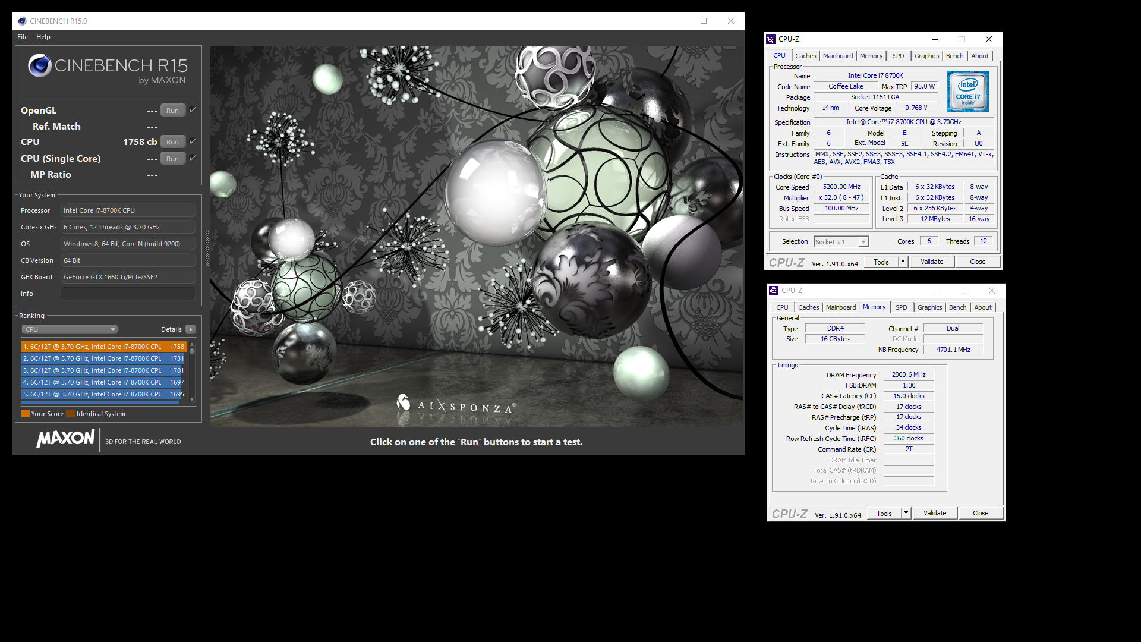The width and height of the screenshot is (1141, 642).
Task: Switch to Mainboard tab in top CPU-Z window
Action: pos(838,56)
